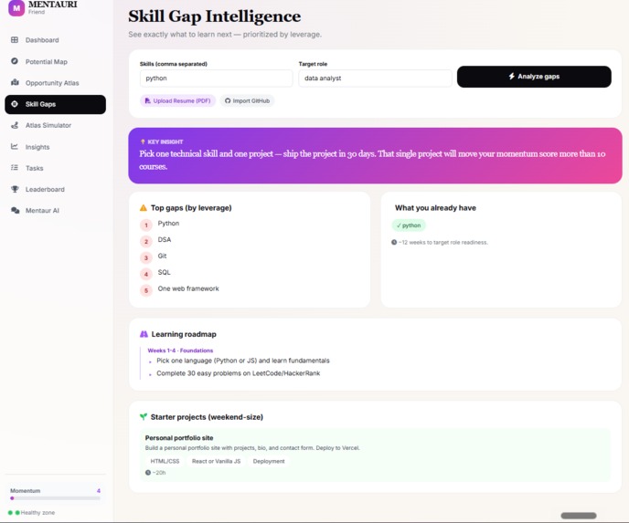Click the Skill Gap Intelligence heading
629x523 pixels.
point(215,16)
